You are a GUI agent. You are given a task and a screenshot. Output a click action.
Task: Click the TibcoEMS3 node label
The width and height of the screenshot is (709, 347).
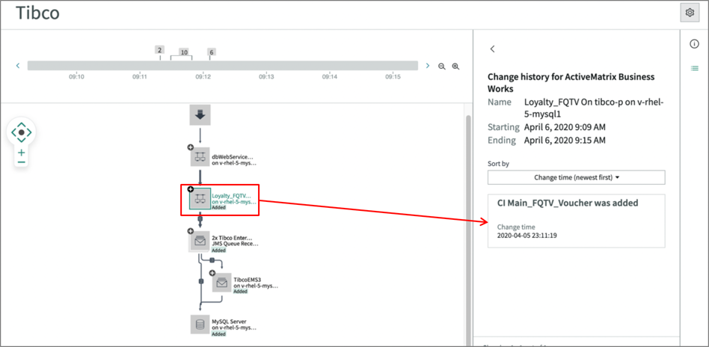256,283
